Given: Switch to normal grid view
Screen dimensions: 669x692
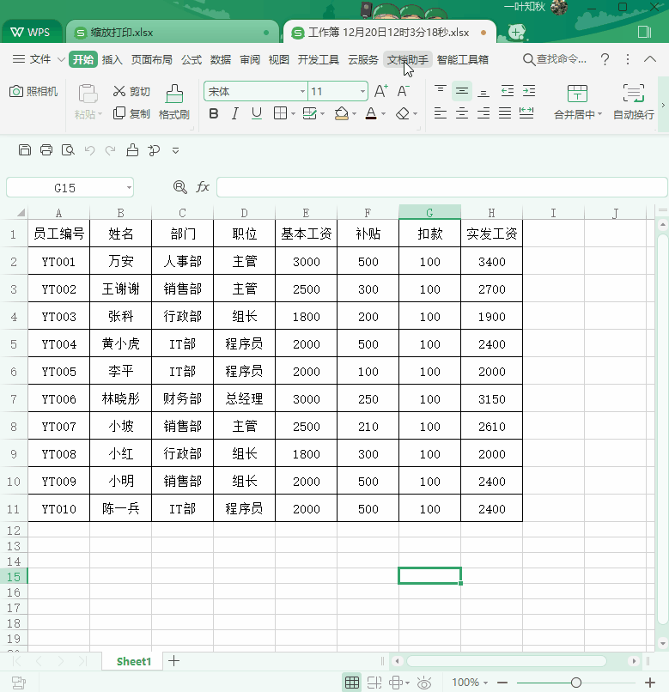Looking at the screenshot, I should (x=352, y=683).
